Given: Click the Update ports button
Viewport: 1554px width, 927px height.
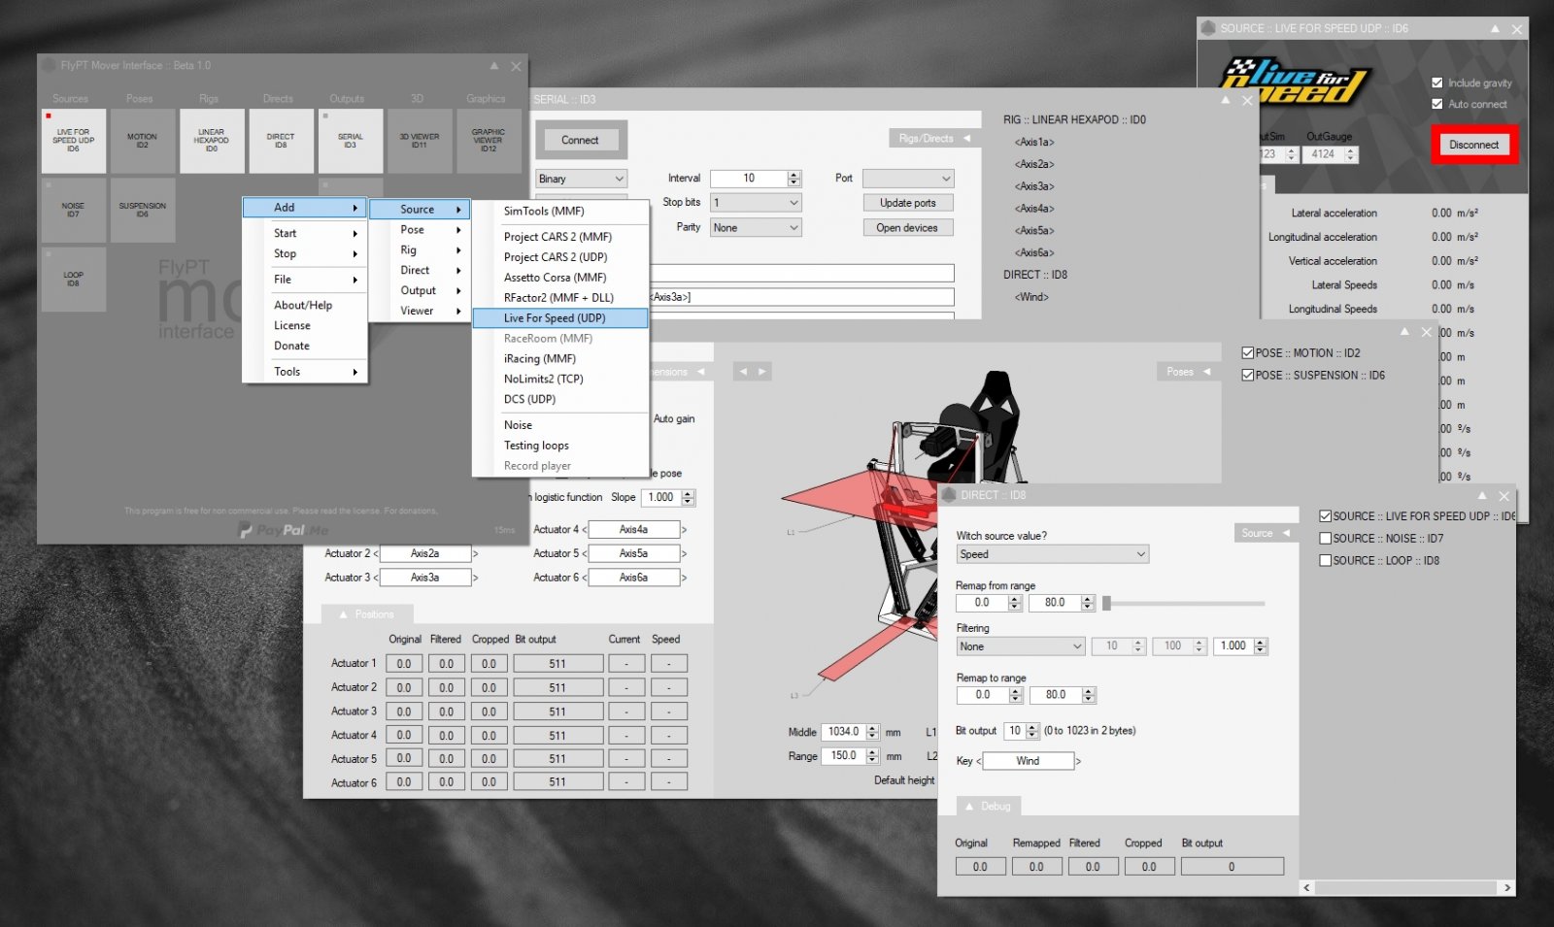Looking at the screenshot, I should click(908, 203).
